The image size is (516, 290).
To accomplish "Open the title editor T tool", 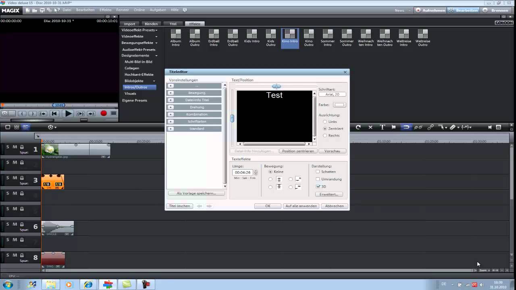I will (382, 127).
